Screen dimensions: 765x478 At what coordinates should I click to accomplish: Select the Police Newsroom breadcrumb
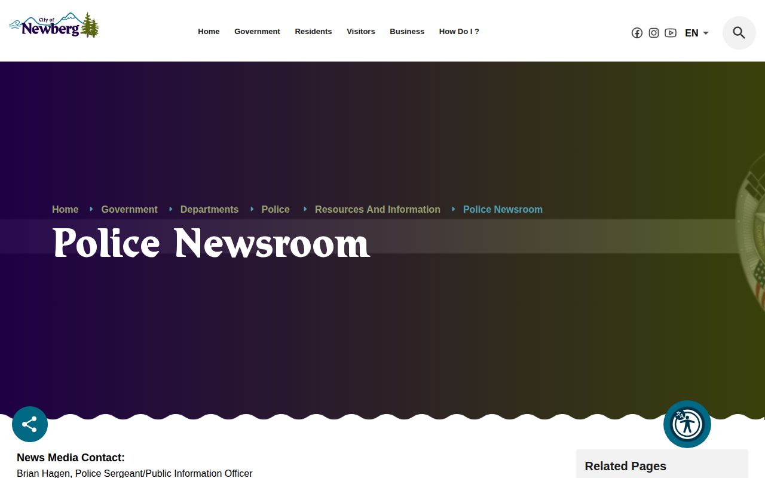pos(503,209)
